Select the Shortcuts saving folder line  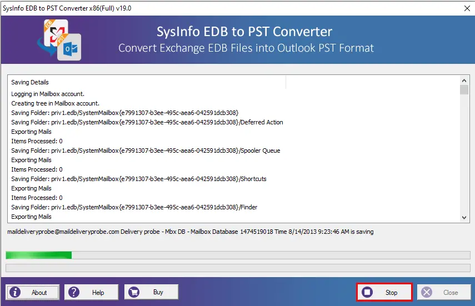139,179
